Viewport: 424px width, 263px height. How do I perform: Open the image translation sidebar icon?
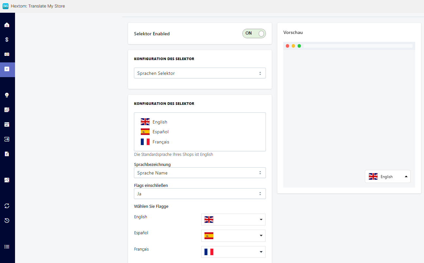(7, 180)
